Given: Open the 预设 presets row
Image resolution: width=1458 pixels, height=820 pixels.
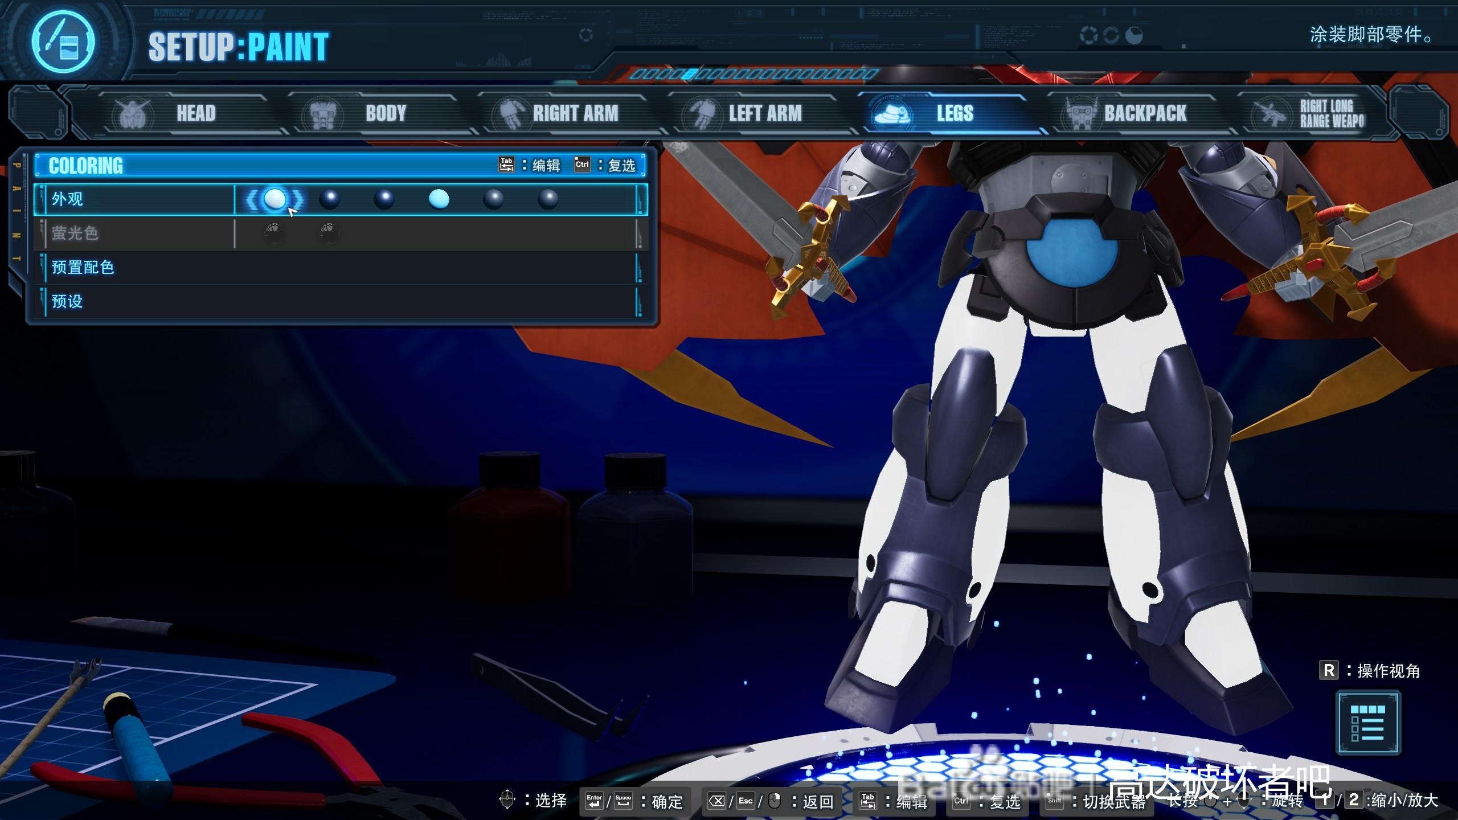Looking at the screenshot, I should tap(341, 301).
